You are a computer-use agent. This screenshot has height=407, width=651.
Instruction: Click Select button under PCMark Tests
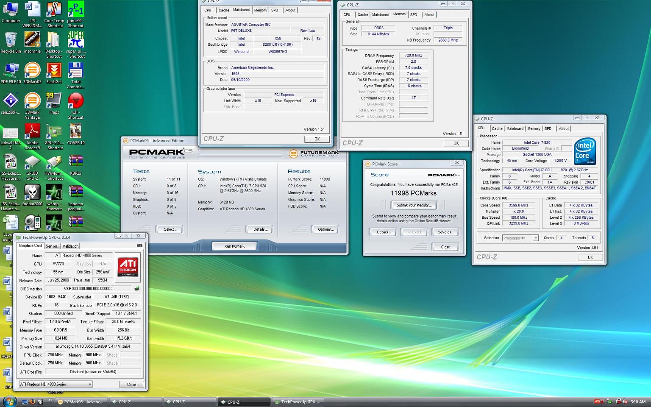(170, 229)
